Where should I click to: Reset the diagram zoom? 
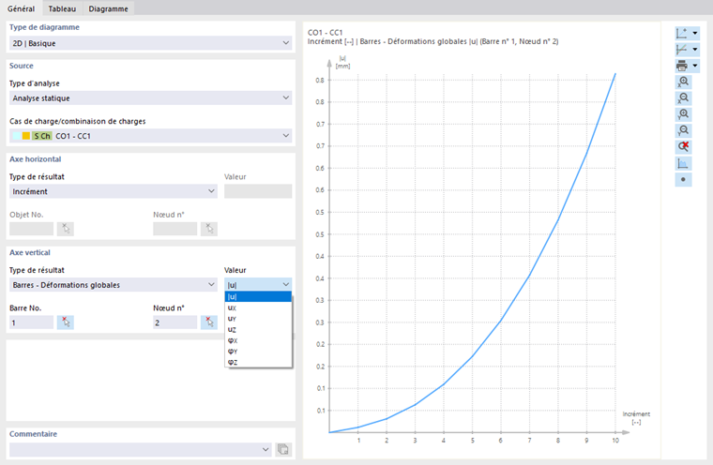pos(683,147)
